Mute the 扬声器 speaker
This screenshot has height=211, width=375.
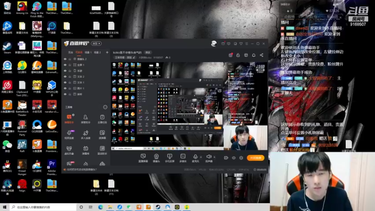coord(209,158)
